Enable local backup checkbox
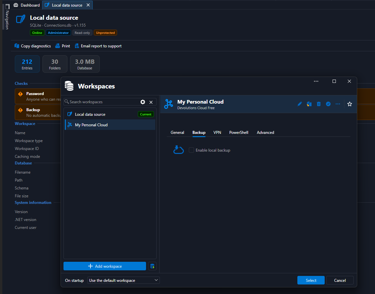The height and width of the screenshot is (294, 375). tap(191, 150)
